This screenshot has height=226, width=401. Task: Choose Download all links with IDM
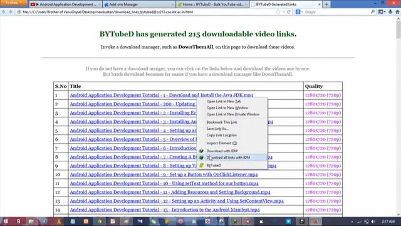coord(232,158)
